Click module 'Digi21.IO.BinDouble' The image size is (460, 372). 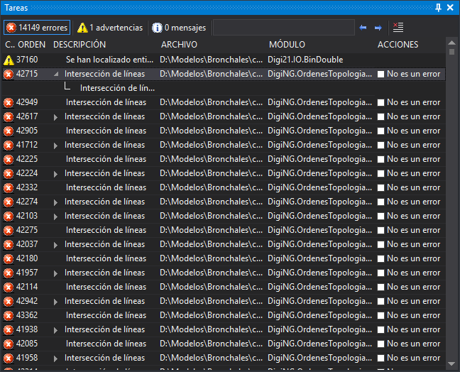(x=305, y=60)
